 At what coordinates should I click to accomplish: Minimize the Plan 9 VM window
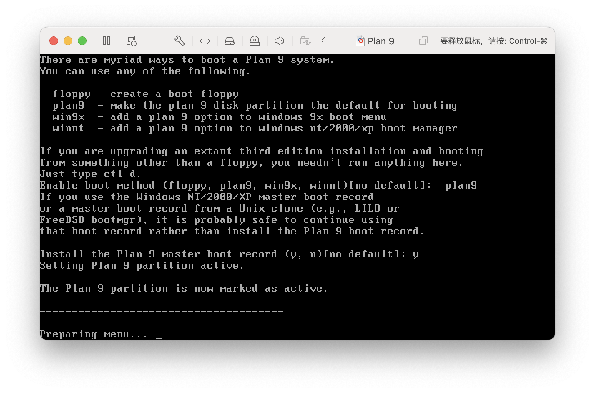pos(68,41)
